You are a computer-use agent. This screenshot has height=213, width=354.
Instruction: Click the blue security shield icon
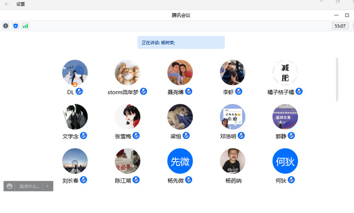click(x=16, y=26)
